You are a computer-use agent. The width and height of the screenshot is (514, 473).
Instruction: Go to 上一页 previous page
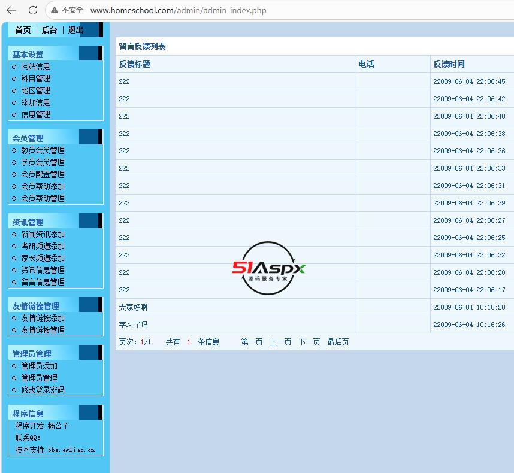[280, 342]
